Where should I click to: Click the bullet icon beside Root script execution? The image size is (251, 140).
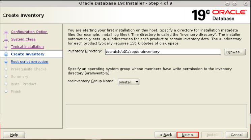[6, 62]
